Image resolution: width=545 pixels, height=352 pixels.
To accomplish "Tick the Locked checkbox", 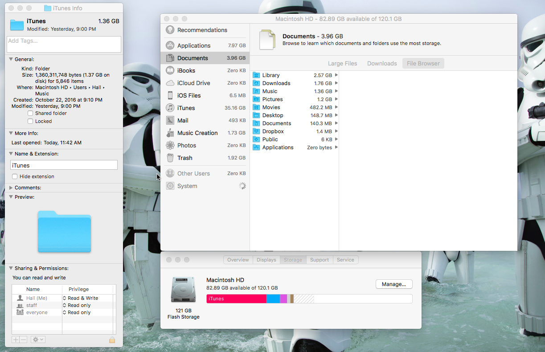I will pyautogui.click(x=30, y=121).
